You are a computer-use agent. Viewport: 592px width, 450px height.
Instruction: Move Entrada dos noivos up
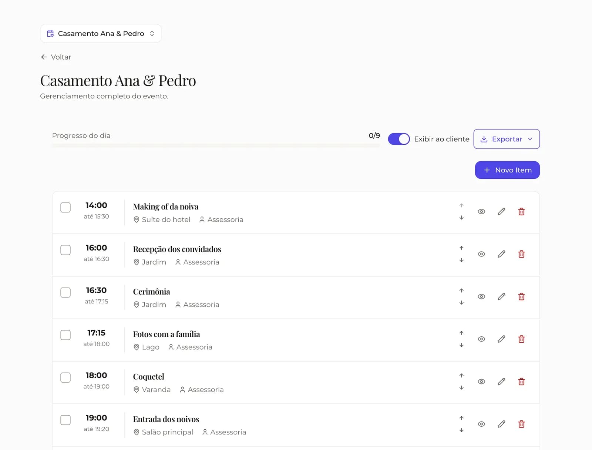click(x=461, y=418)
